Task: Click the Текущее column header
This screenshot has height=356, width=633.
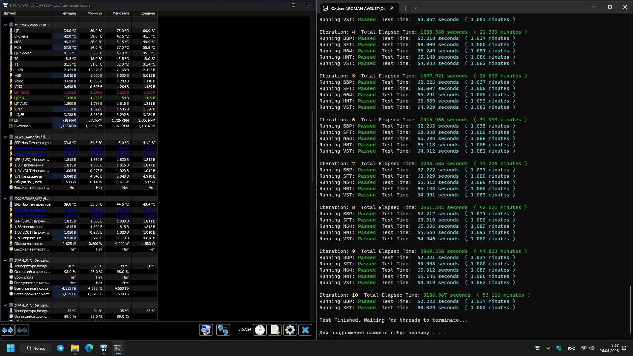Action: [x=68, y=14]
